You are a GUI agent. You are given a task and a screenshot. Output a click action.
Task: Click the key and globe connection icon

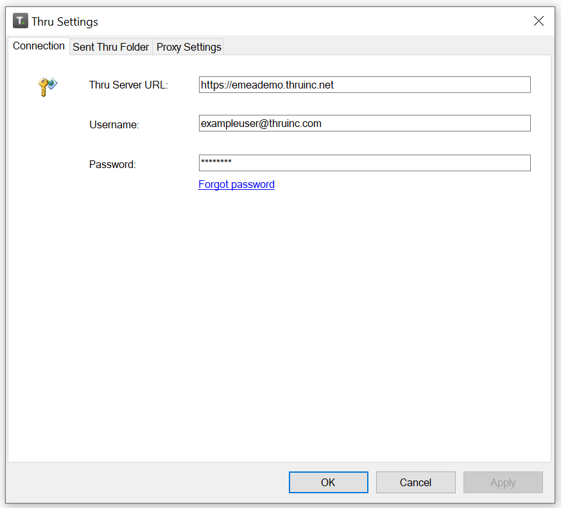click(x=47, y=87)
